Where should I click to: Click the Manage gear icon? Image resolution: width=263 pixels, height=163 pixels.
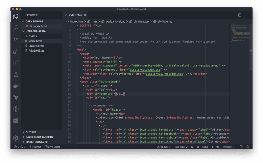15,138
